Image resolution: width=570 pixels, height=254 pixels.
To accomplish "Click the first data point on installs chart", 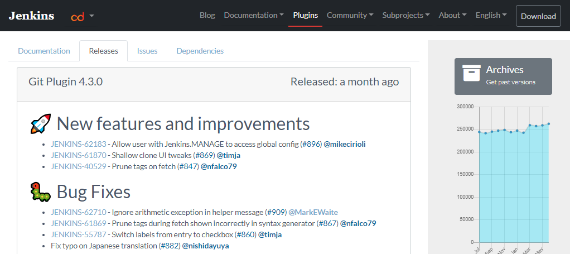I will click(x=479, y=132).
